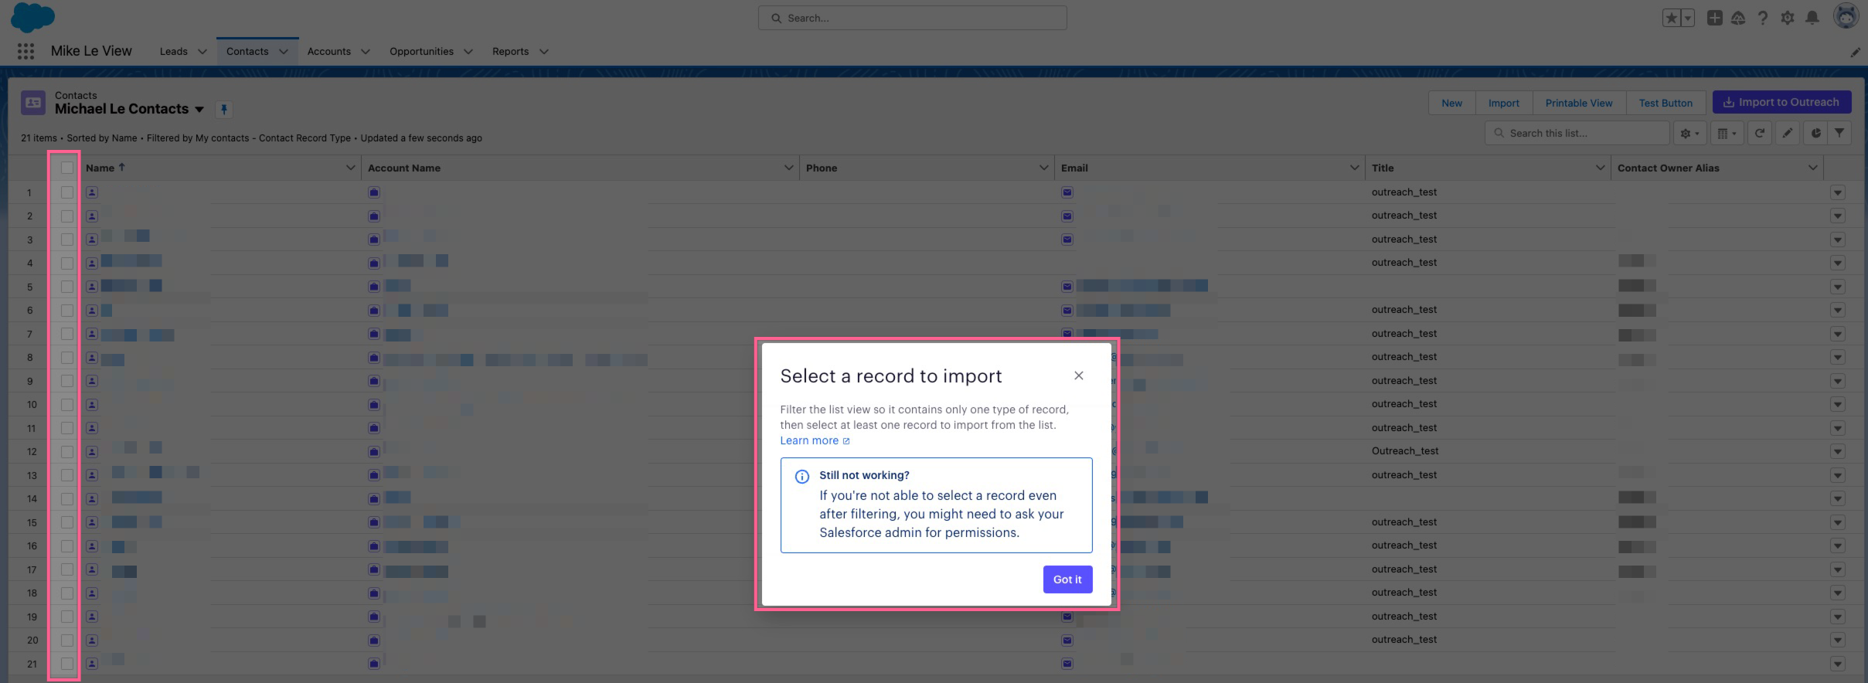Open the user profile avatar

[1846, 16]
